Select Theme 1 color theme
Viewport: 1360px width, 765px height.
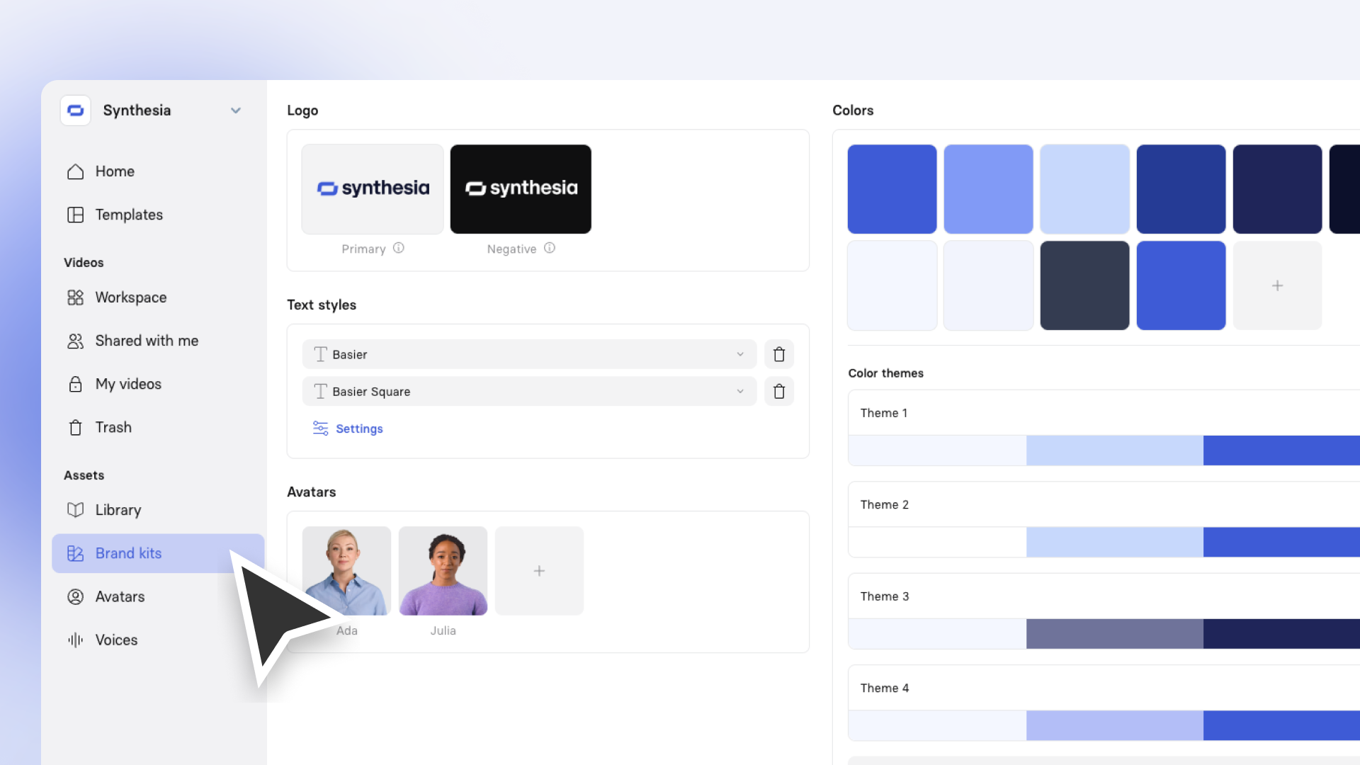(1104, 428)
